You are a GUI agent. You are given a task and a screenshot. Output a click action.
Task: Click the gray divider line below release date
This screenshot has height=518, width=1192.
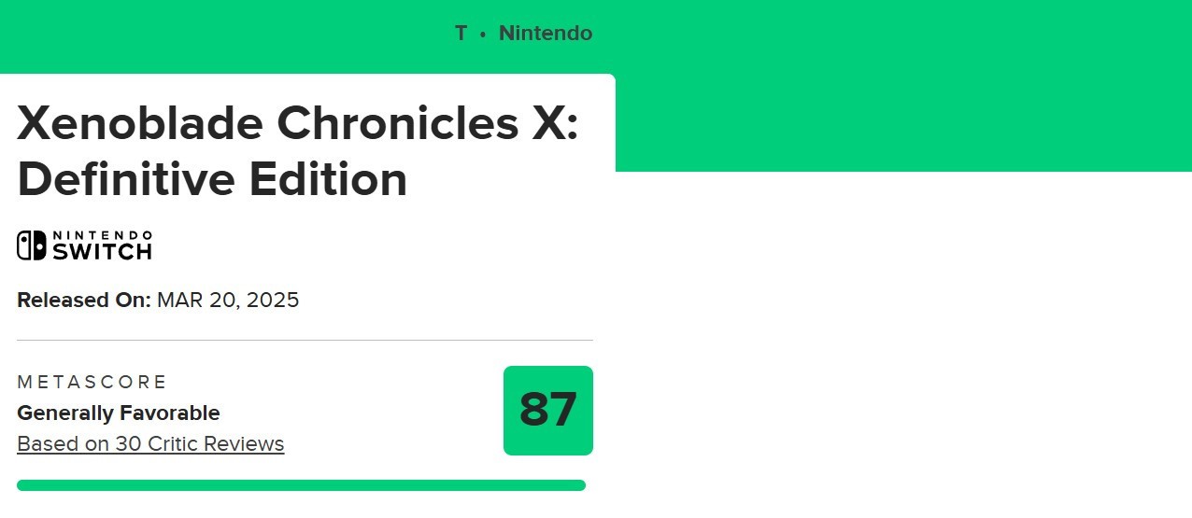point(305,341)
